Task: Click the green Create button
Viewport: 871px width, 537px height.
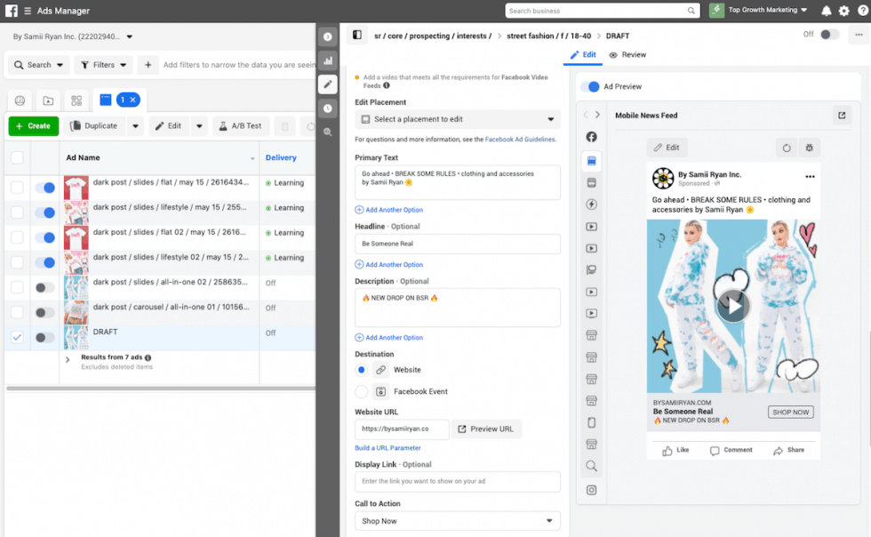Action: [34, 126]
